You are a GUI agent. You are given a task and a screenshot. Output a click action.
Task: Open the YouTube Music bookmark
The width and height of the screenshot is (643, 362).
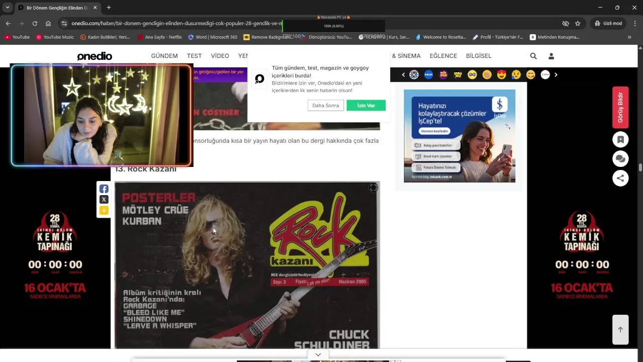[x=55, y=37]
